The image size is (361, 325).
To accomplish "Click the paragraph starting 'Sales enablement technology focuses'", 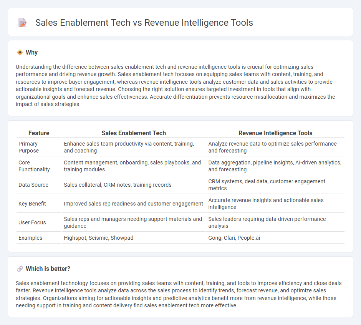I will click(x=179, y=294).
